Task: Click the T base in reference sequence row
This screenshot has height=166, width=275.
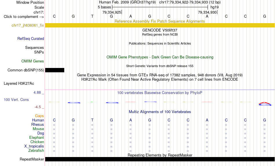Action: click(x=92, y=16)
